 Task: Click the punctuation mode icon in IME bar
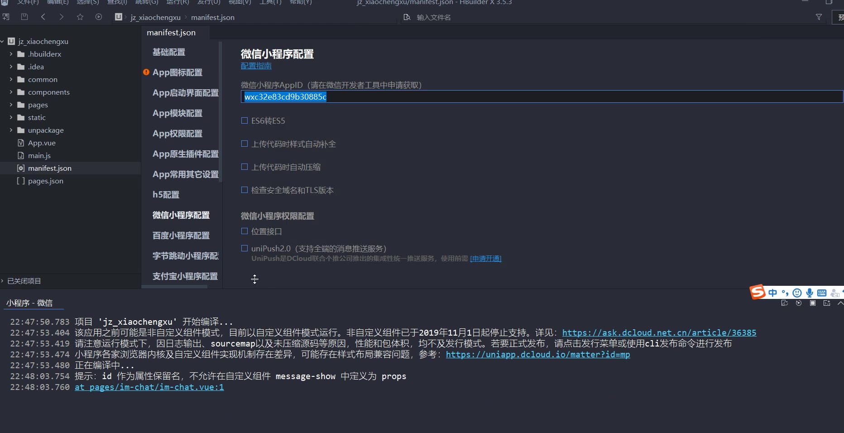(785, 293)
